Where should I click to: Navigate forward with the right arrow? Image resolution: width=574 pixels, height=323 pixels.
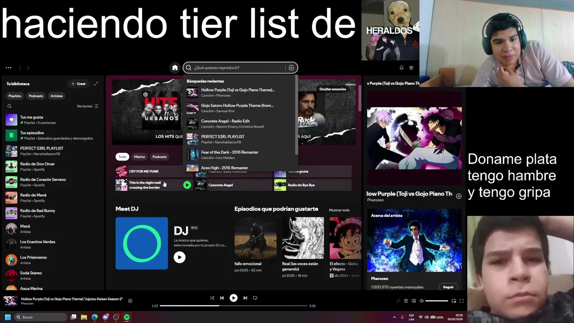[28, 68]
